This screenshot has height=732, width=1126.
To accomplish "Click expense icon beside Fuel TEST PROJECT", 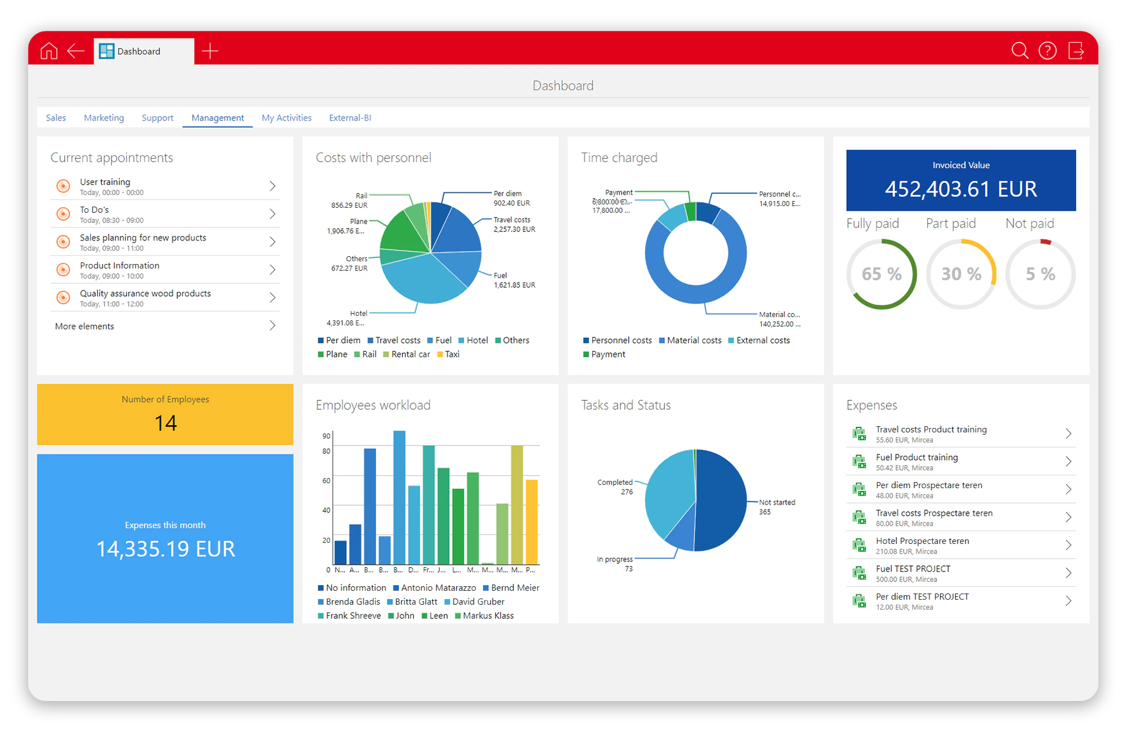I will (x=859, y=573).
